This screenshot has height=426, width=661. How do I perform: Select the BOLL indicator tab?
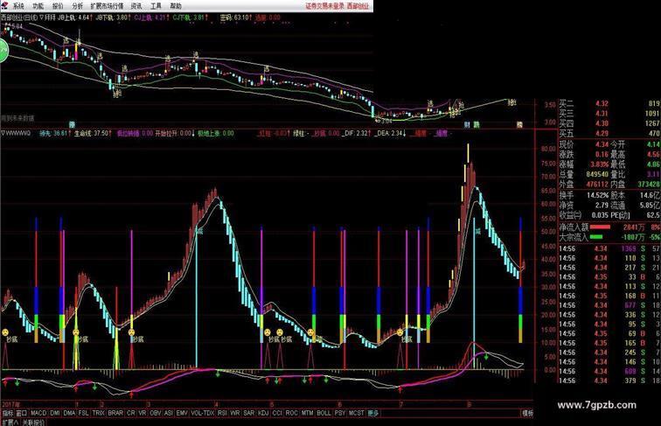coord(324,413)
